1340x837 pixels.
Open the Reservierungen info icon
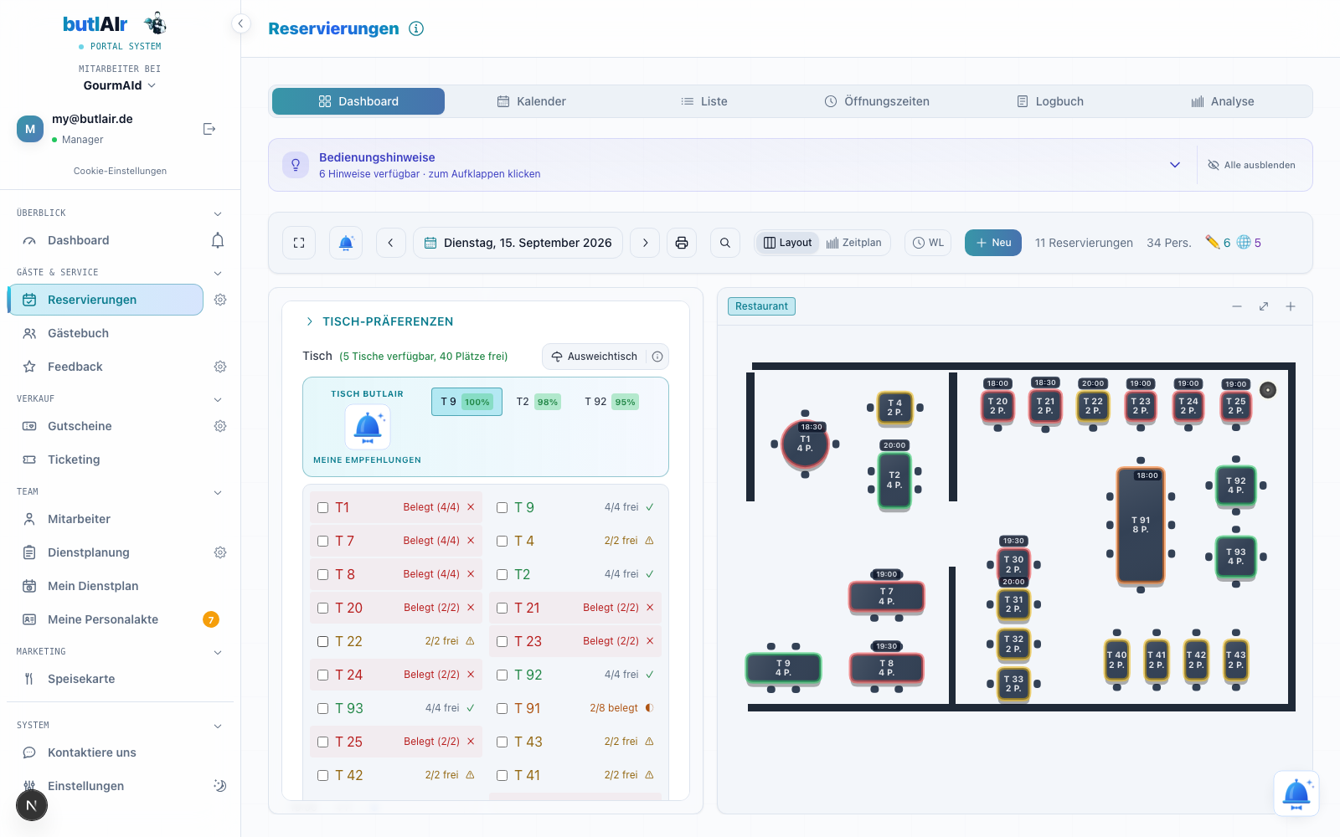tap(416, 28)
